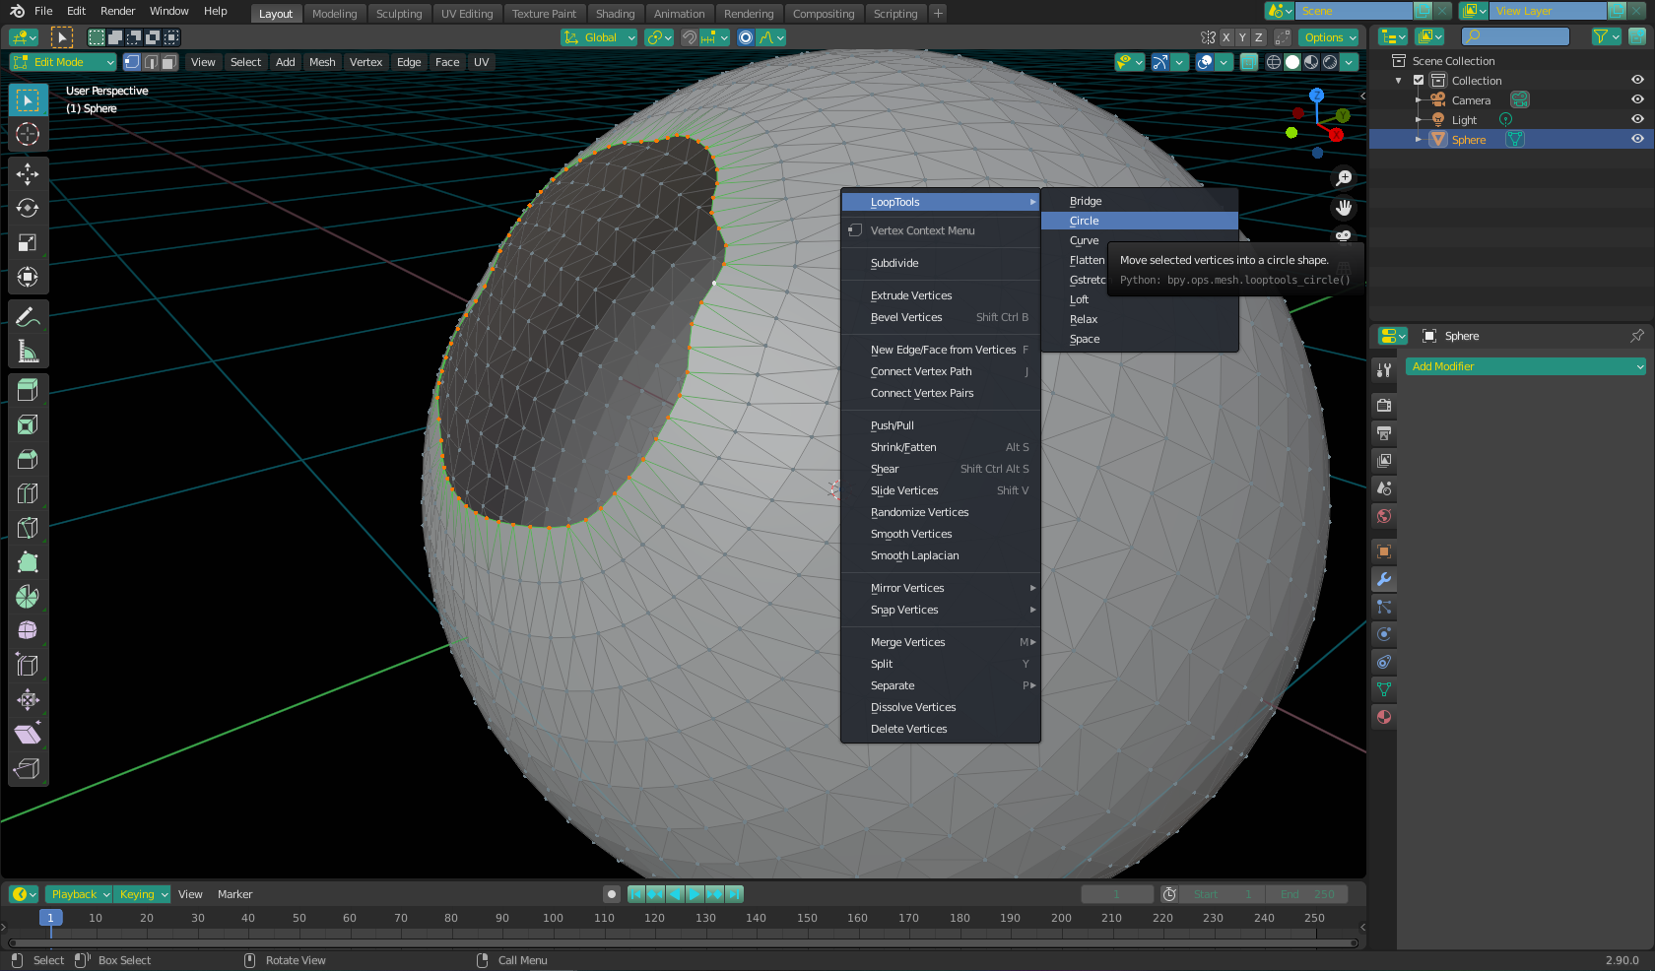Open the File menu

pos(43,11)
